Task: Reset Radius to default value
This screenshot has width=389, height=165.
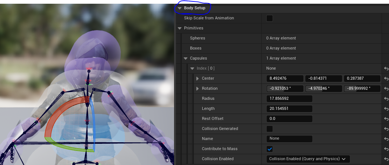Action: (386, 99)
